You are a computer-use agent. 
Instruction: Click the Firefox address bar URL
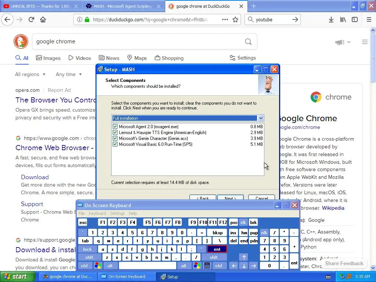coord(150,19)
